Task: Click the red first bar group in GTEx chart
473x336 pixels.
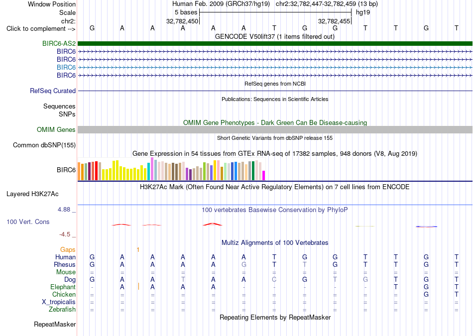Action: click(96, 171)
